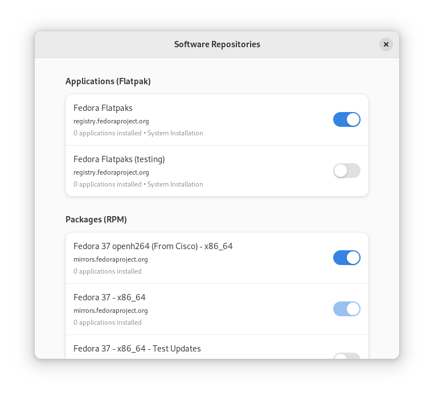
Task: Enable the Fedora 37 Test Updates switch
Action: 346,356
